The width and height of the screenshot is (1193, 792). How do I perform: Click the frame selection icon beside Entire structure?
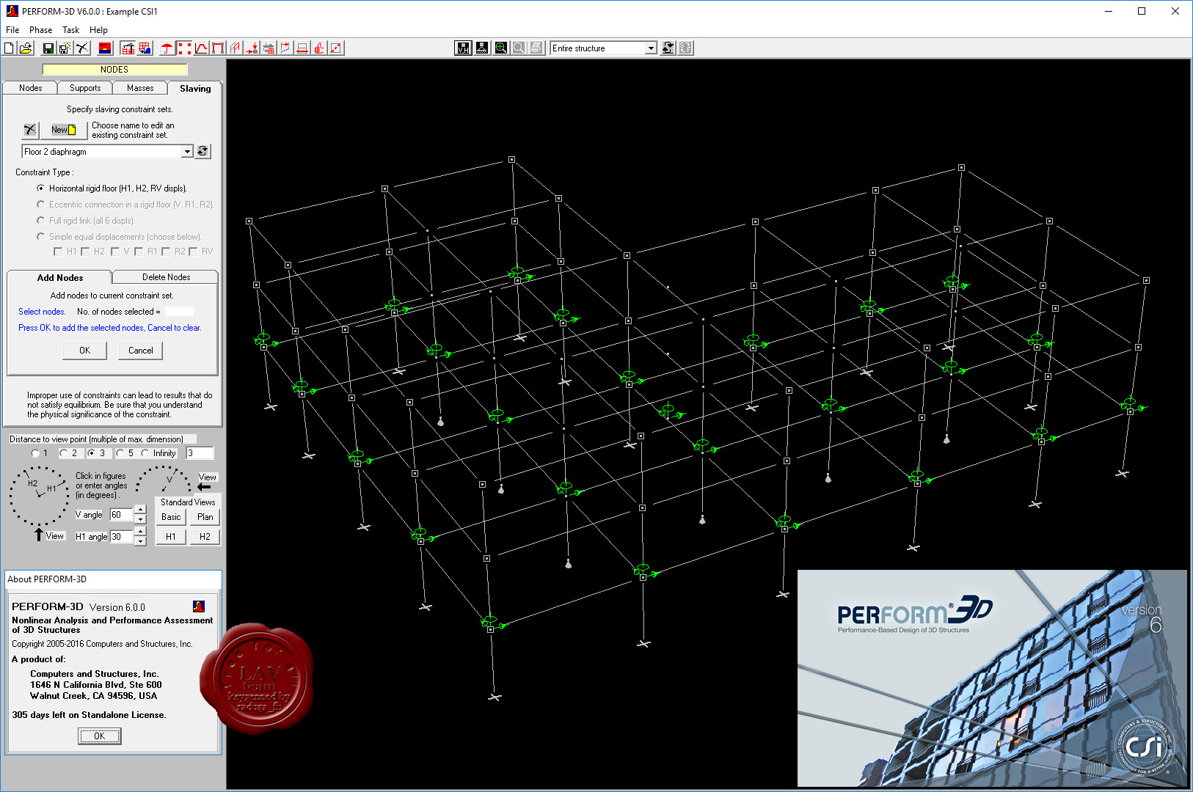668,48
